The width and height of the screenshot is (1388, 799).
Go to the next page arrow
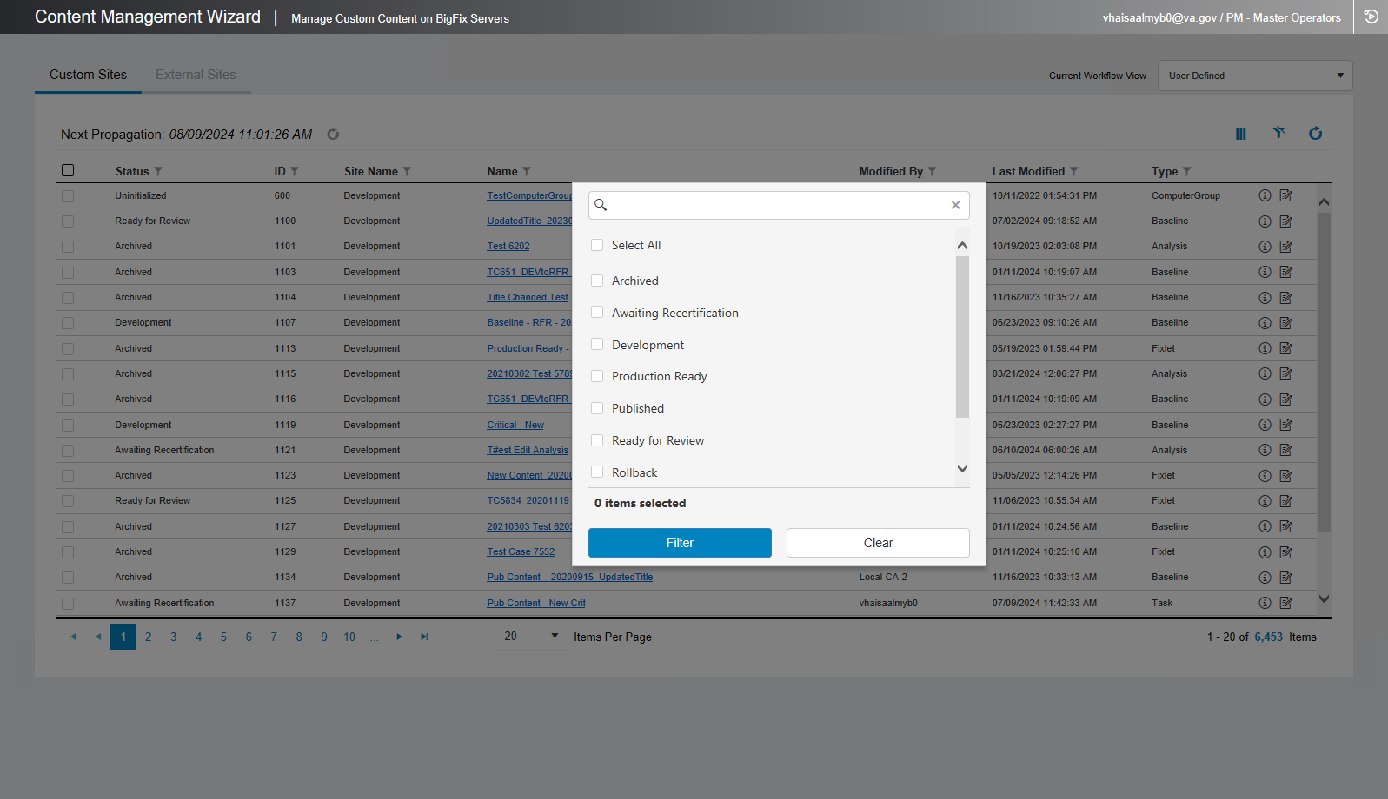point(399,637)
